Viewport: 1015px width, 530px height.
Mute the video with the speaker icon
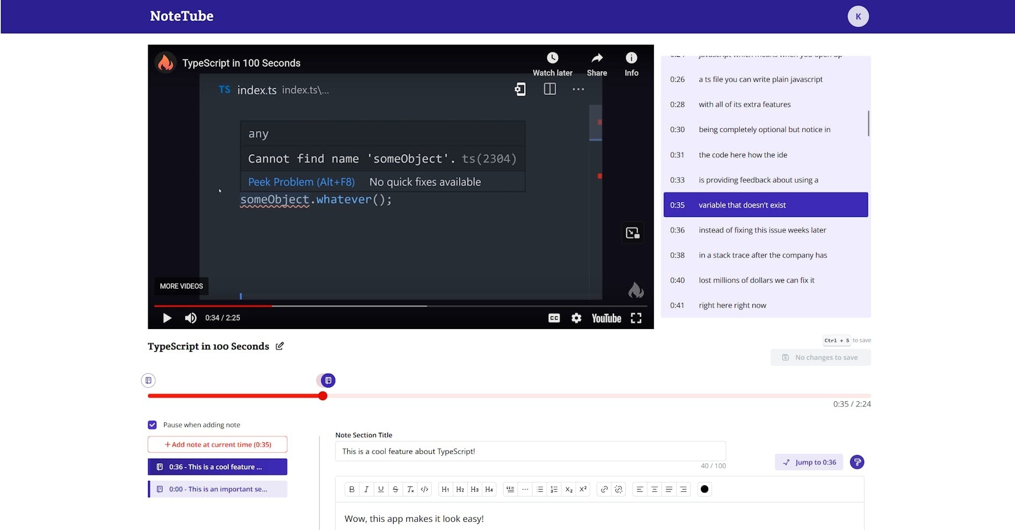191,318
